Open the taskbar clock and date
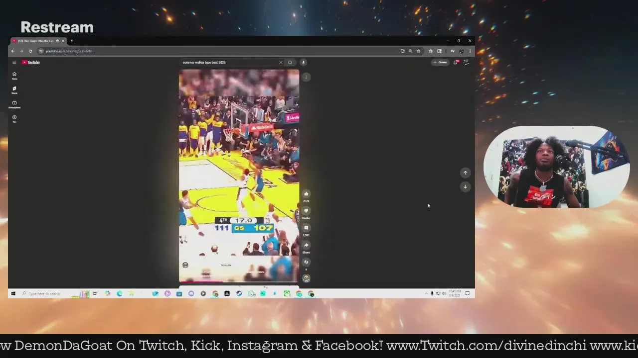The image size is (638, 358). click(x=455, y=294)
